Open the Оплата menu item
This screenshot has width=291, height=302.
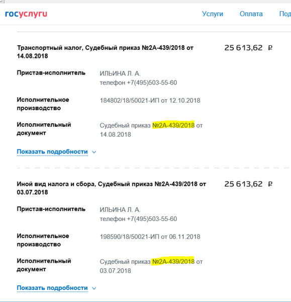(251, 14)
